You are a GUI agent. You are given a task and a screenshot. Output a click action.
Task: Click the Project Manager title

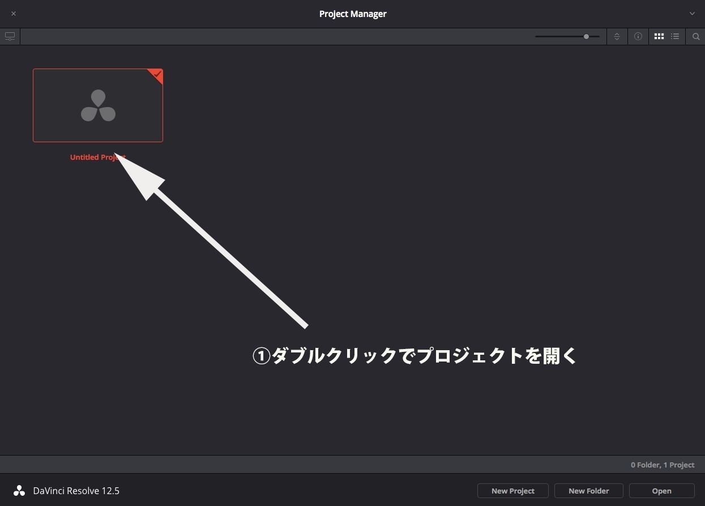pyautogui.click(x=353, y=14)
